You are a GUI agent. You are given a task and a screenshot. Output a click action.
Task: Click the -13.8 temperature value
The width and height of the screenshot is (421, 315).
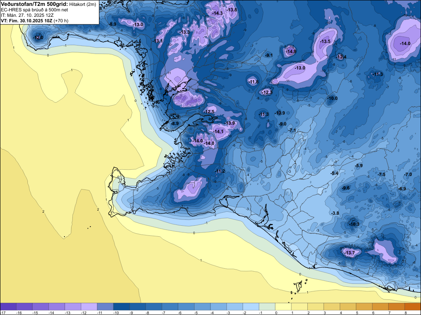[x=232, y=10]
